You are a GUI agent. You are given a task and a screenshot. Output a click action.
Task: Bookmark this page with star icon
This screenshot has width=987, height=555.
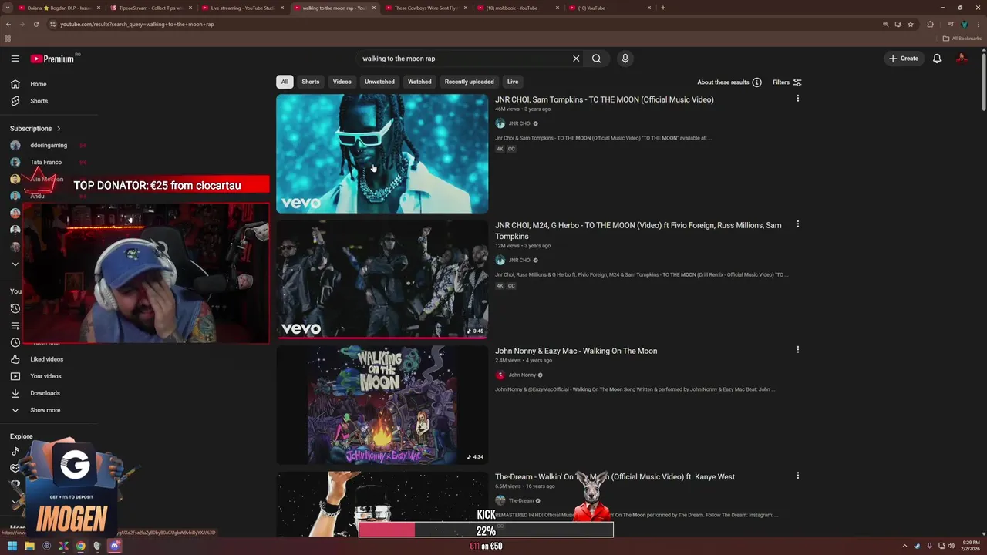[911, 24]
